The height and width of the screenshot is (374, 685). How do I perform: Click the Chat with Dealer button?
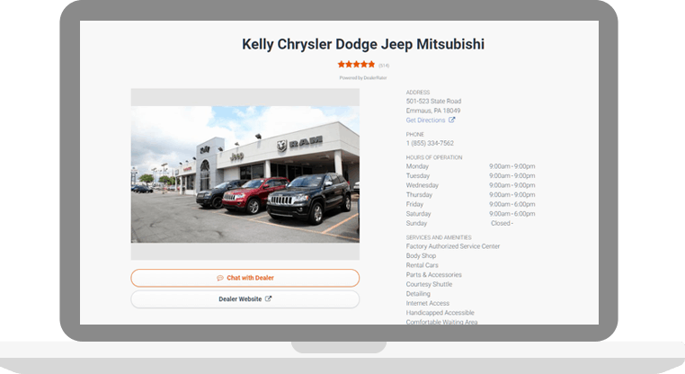[x=245, y=278]
